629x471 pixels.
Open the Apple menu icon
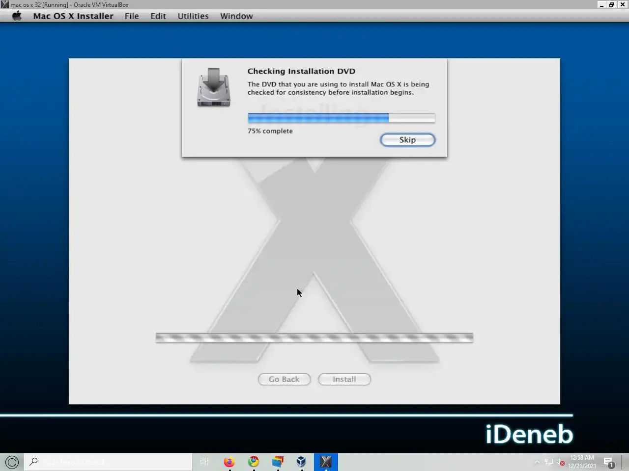coord(17,16)
